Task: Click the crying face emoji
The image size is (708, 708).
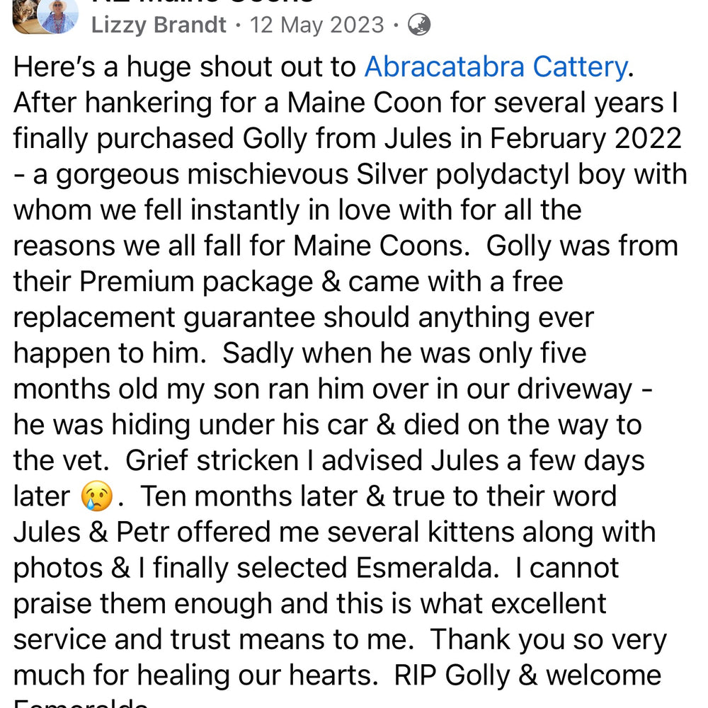Action: (96, 496)
